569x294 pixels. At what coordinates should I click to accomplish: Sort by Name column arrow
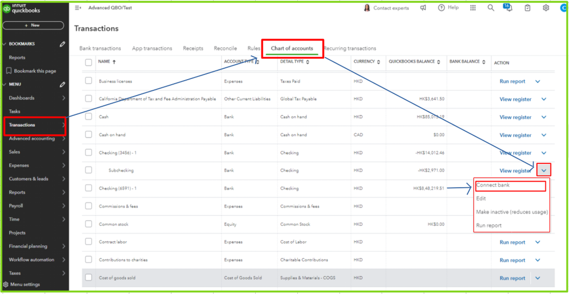114,63
